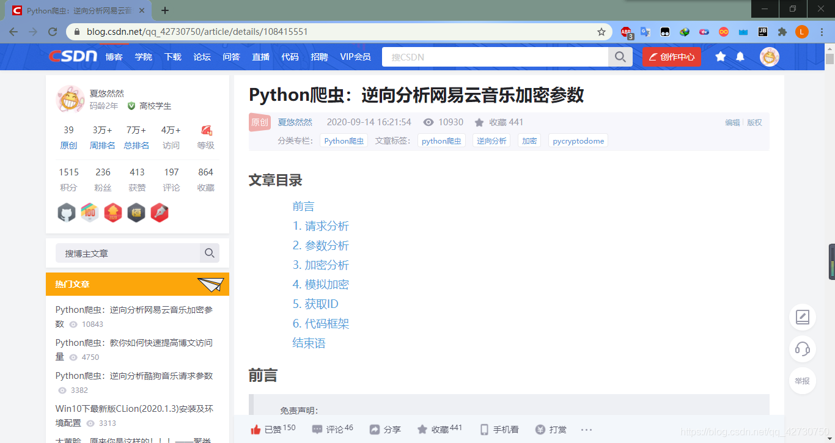835x443 pixels.
Task: Click the magnifier button beside the 搜CSDN box
Action: (620, 57)
